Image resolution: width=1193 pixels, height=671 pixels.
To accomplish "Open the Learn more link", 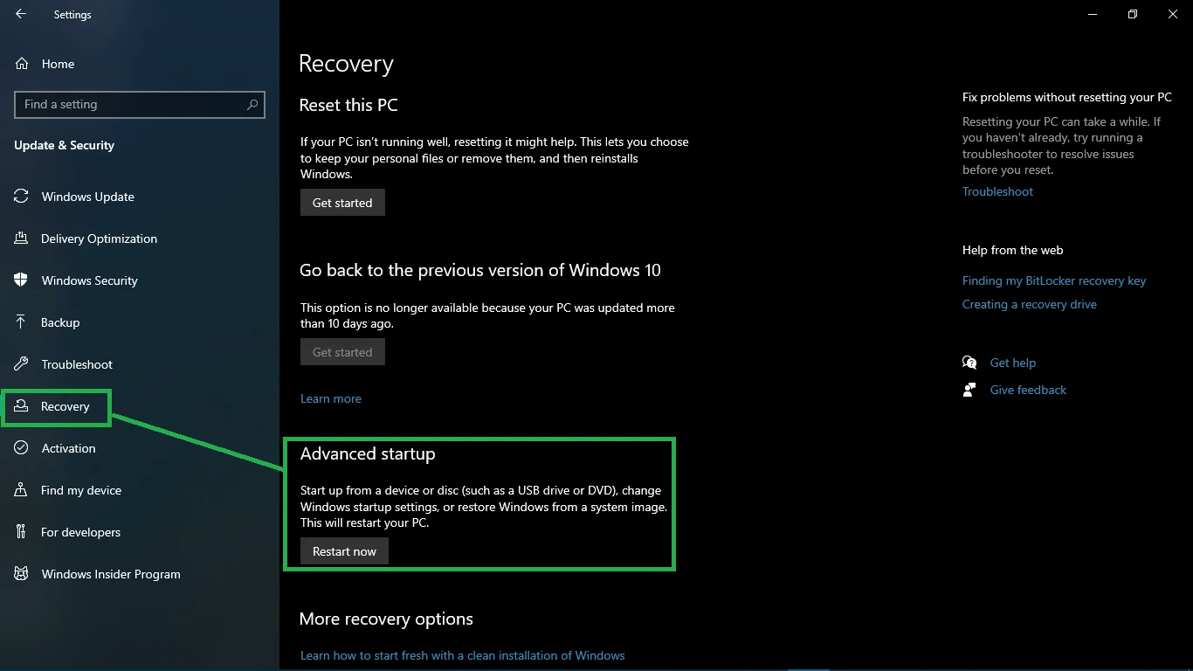I will pyautogui.click(x=331, y=398).
